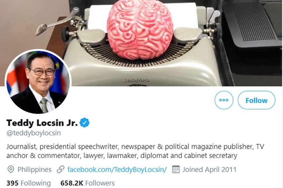Click the Follow button

click(x=256, y=100)
